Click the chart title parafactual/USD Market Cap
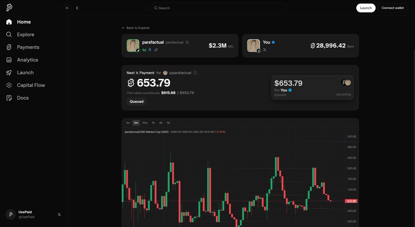The width and height of the screenshot is (415, 227). (147, 132)
